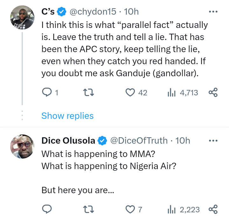Reply to the C's tweet
The height and width of the screenshot is (218, 229).
coord(47,92)
